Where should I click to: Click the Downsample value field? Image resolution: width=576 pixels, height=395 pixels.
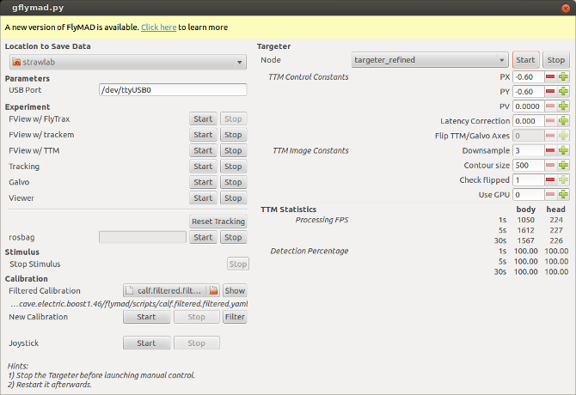click(528, 150)
